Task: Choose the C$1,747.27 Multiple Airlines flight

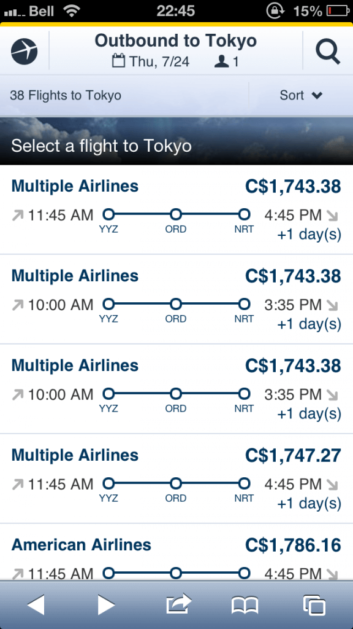Action: [x=176, y=479]
